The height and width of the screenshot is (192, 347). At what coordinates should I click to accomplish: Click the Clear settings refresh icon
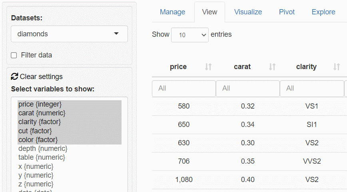tap(14, 77)
